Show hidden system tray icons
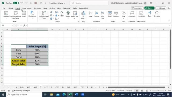Screen dimensions: 172x97 [x=128, y=95]
